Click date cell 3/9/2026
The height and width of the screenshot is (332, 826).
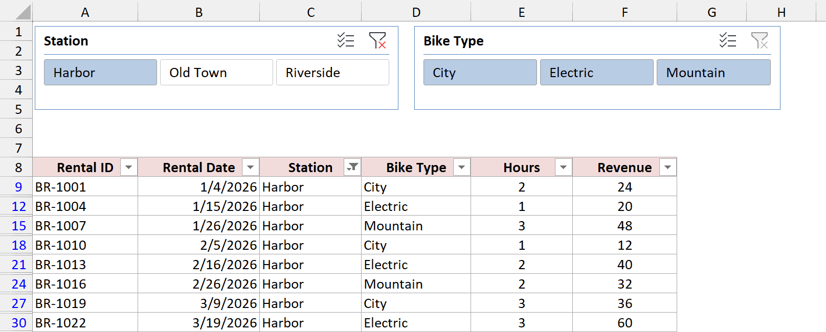point(199,303)
